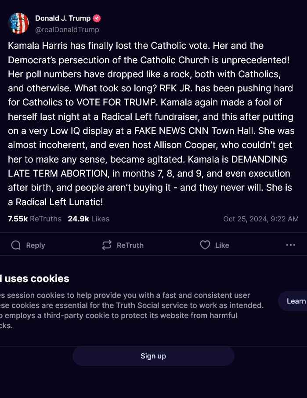
Task: Open the Oct 25, 2024 timestamp
Action: [261, 219]
